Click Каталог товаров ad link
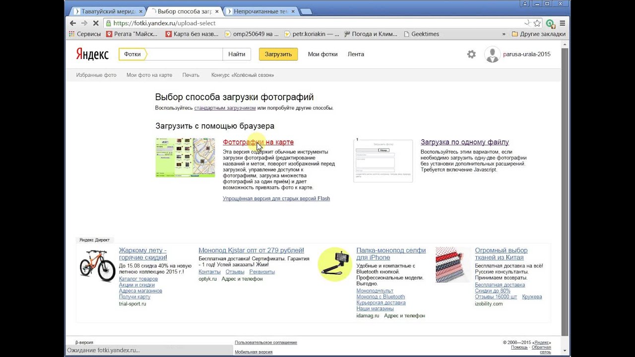 pos(138,279)
